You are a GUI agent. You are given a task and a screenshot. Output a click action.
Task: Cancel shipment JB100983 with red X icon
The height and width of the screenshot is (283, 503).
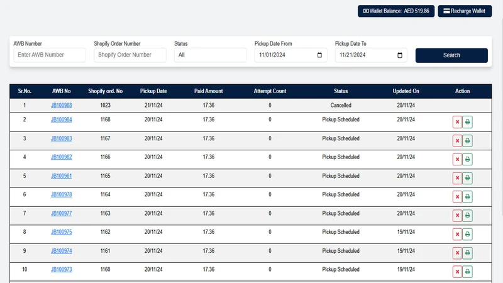click(457, 140)
